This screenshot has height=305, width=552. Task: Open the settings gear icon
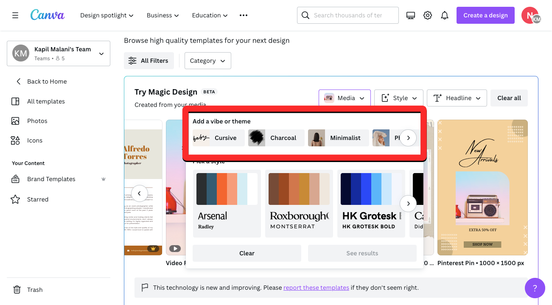(x=428, y=15)
